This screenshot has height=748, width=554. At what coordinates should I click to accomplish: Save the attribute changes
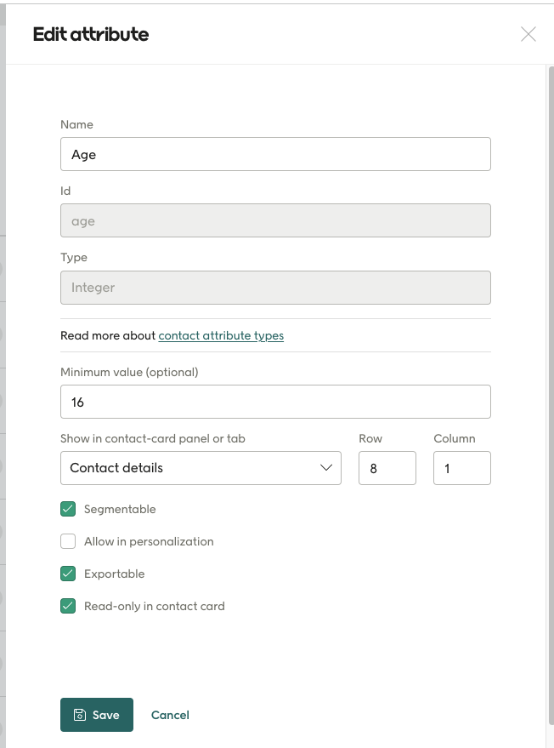tap(97, 715)
